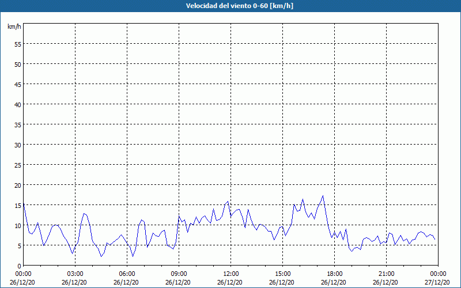This screenshot has width=461, height=288.
Task: Click the chart title 'Velocidad del viento 0-60 [km/h]'
Action: point(239,6)
